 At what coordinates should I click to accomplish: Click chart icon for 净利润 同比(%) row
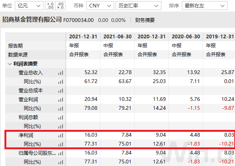click(x=61, y=144)
